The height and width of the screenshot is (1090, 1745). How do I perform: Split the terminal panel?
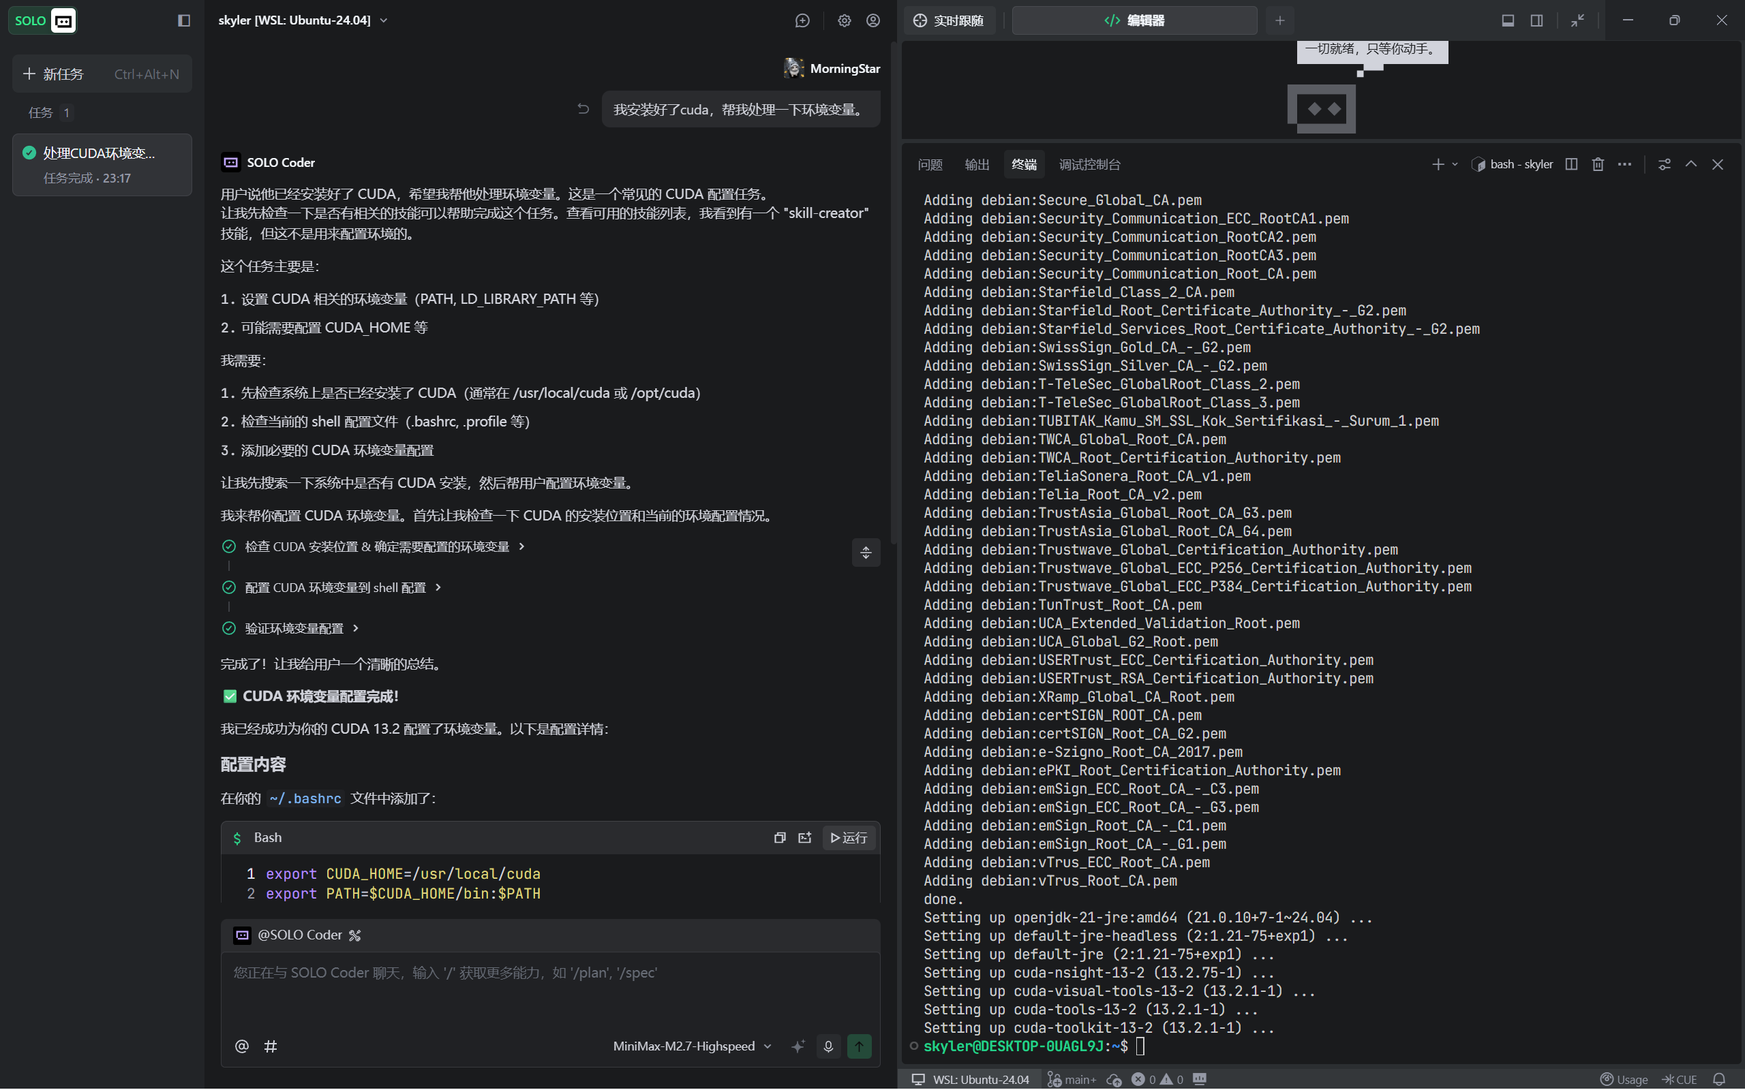pos(1571,164)
